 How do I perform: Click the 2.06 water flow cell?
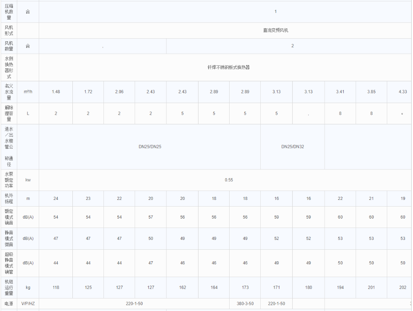(119, 92)
